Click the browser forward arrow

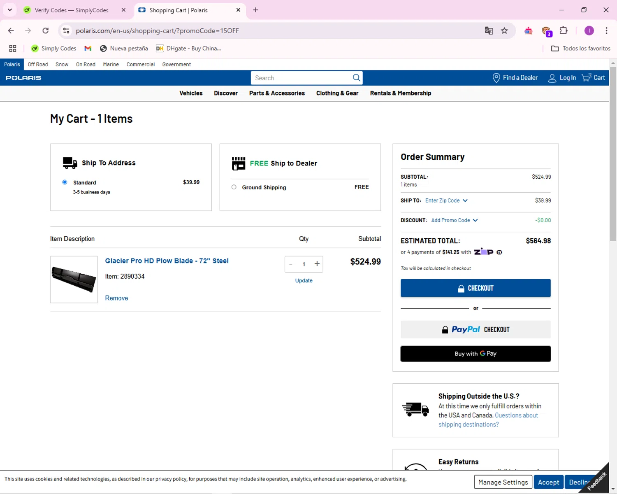click(28, 30)
